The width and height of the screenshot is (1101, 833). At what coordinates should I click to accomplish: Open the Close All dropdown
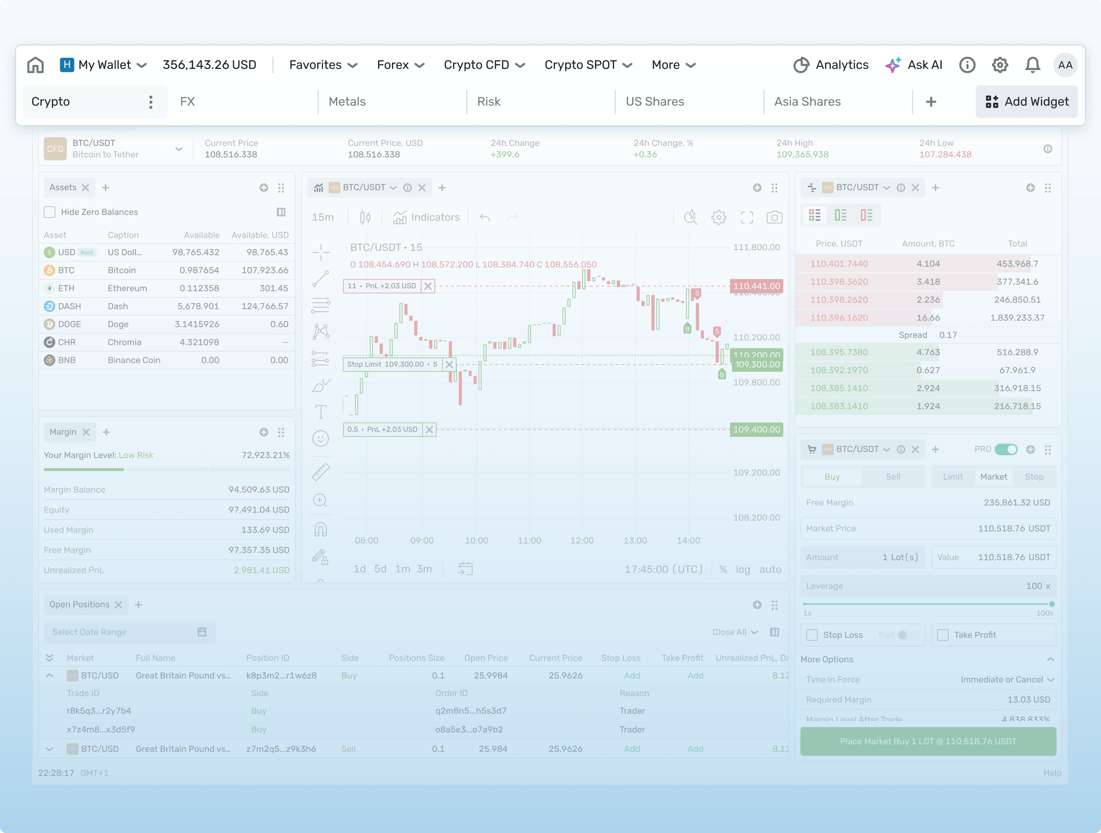[x=735, y=632]
